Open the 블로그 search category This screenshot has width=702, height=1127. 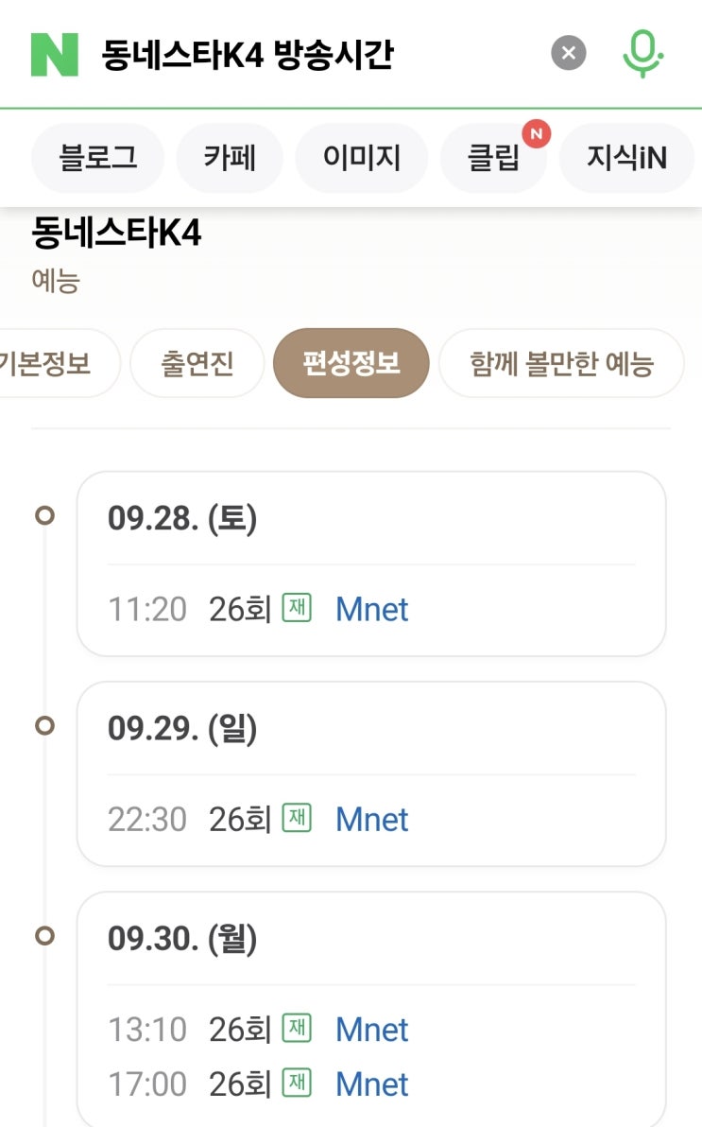tap(97, 157)
